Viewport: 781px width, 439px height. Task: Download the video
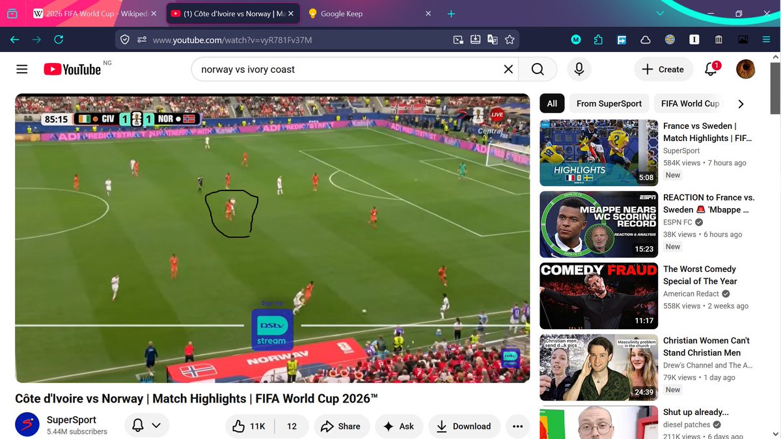[464, 426]
